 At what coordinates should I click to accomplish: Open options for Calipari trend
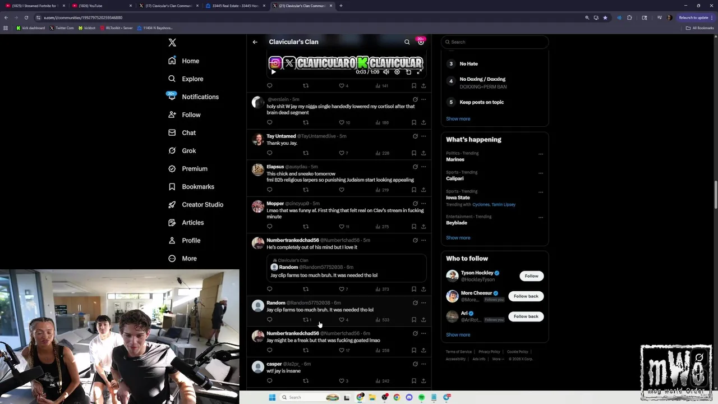click(x=541, y=173)
